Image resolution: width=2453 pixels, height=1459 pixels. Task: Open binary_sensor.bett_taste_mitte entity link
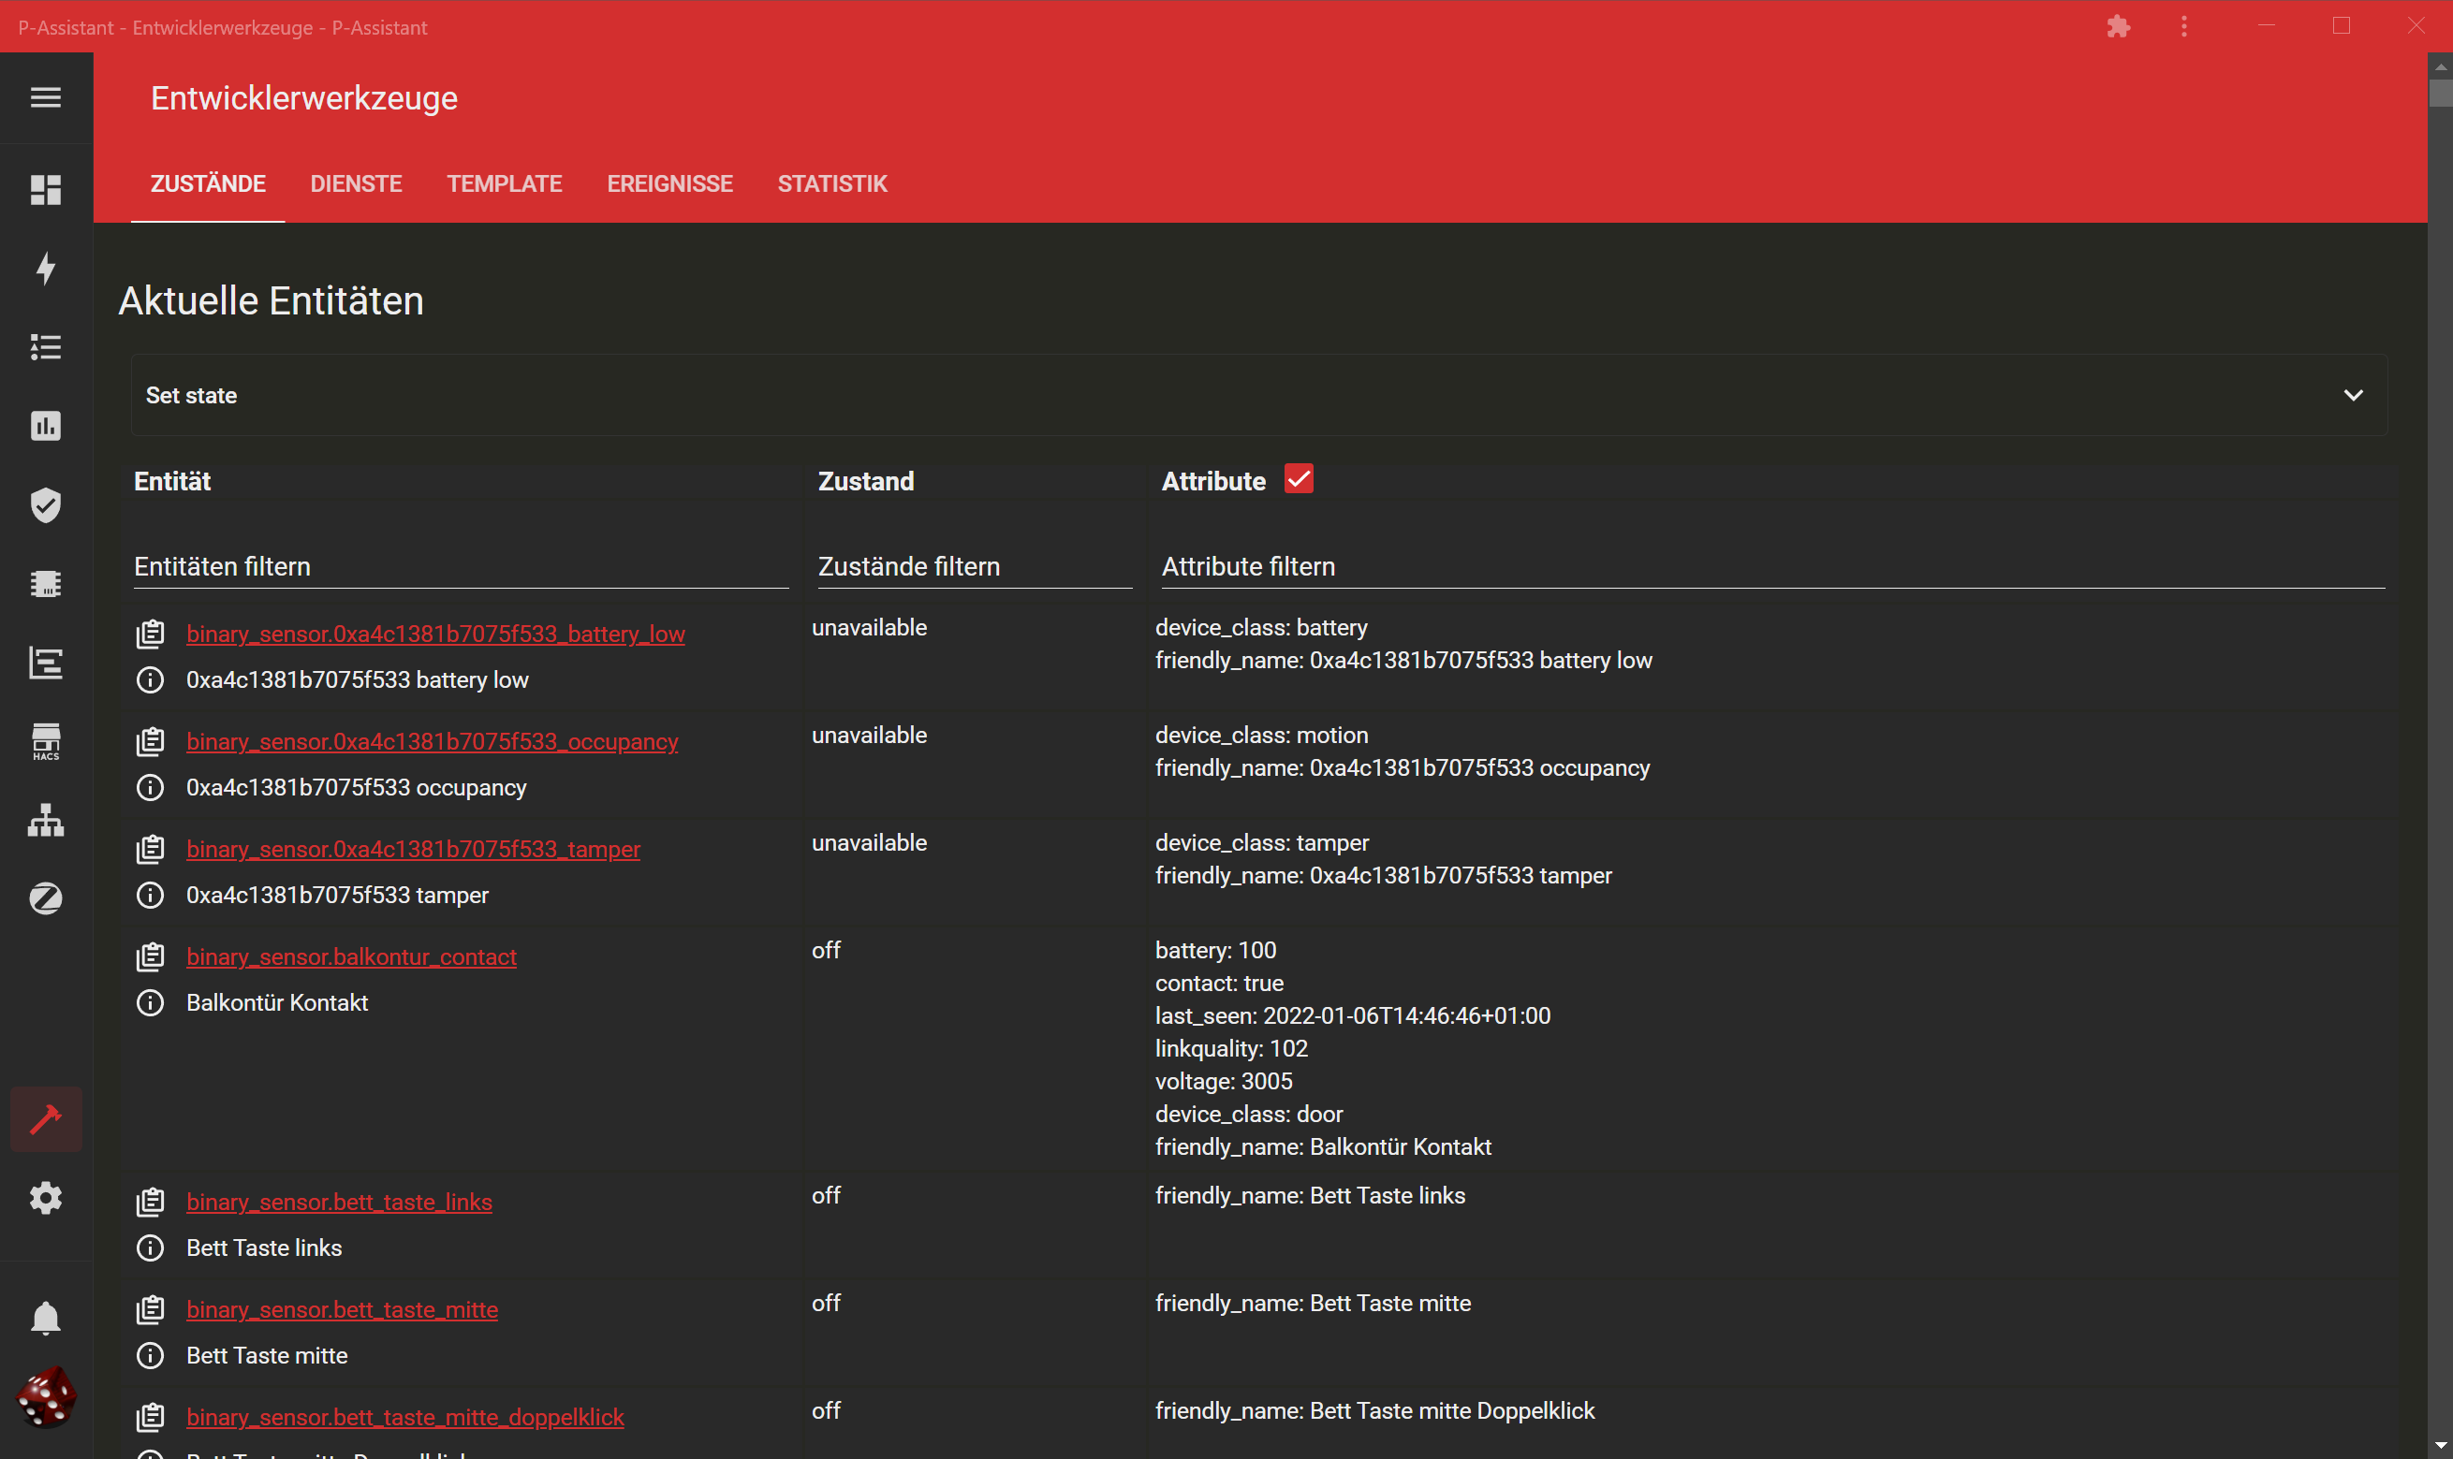point(343,1309)
